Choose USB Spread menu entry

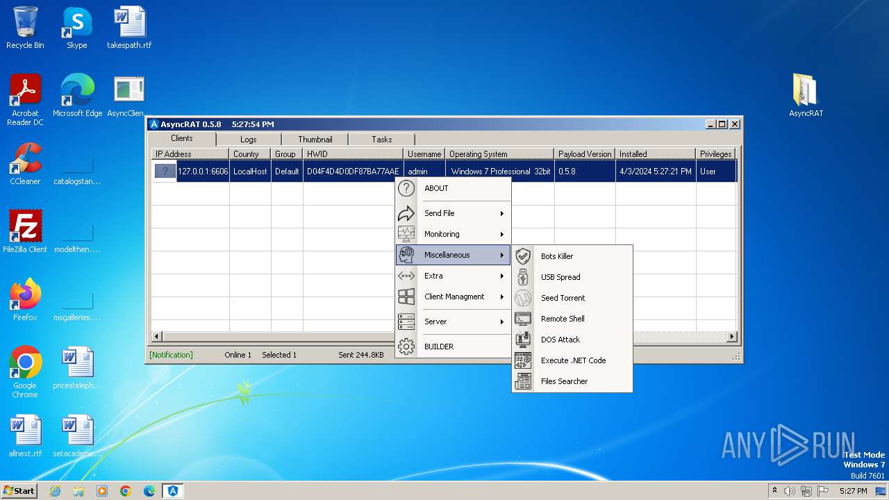(x=572, y=277)
